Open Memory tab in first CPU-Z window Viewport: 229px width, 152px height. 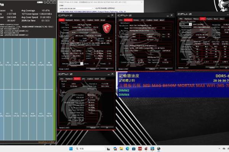tap(77, 20)
